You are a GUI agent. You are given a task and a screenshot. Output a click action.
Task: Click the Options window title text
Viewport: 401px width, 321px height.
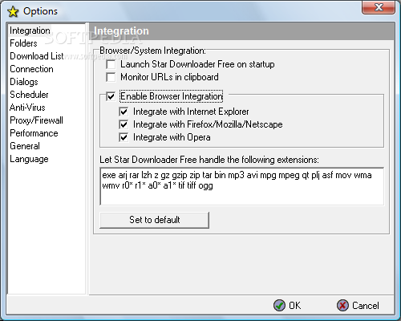tap(40, 11)
